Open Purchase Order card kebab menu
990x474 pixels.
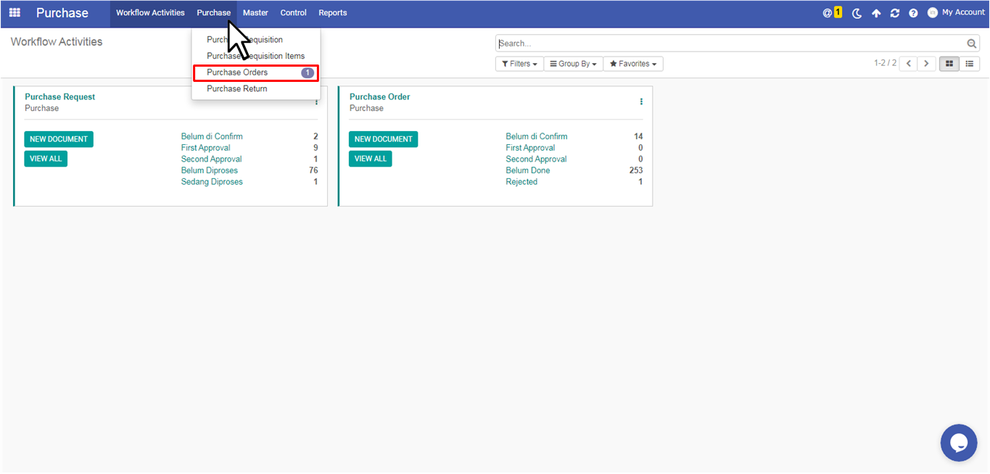coord(641,102)
